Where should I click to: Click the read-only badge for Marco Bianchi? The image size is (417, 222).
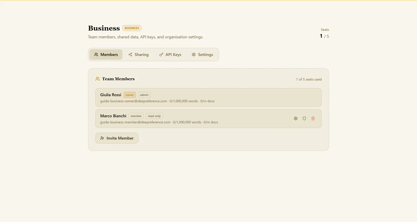point(154,116)
